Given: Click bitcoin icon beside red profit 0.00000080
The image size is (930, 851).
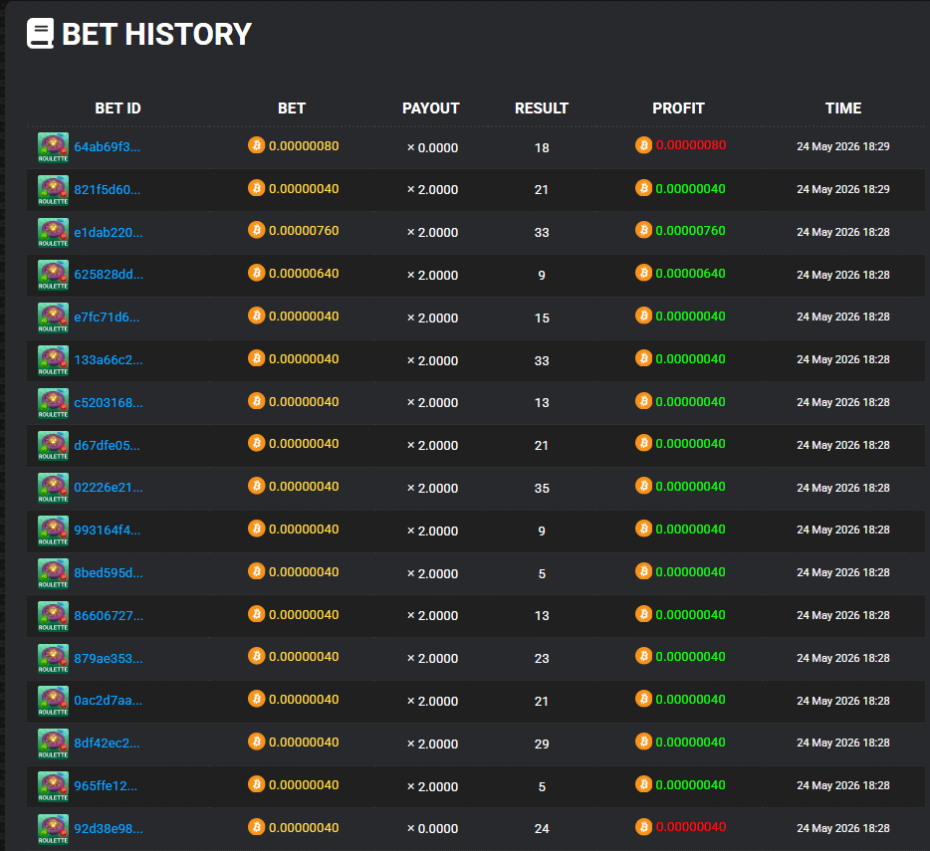Looking at the screenshot, I should (643, 145).
